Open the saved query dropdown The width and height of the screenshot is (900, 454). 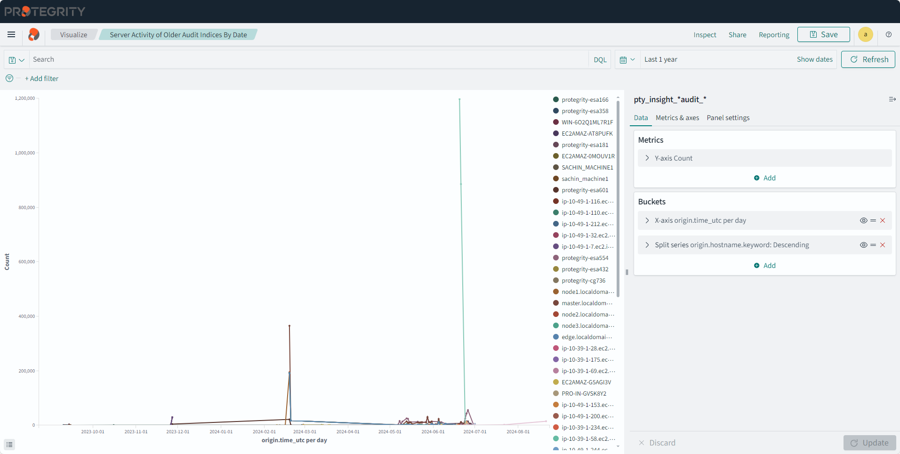click(16, 60)
